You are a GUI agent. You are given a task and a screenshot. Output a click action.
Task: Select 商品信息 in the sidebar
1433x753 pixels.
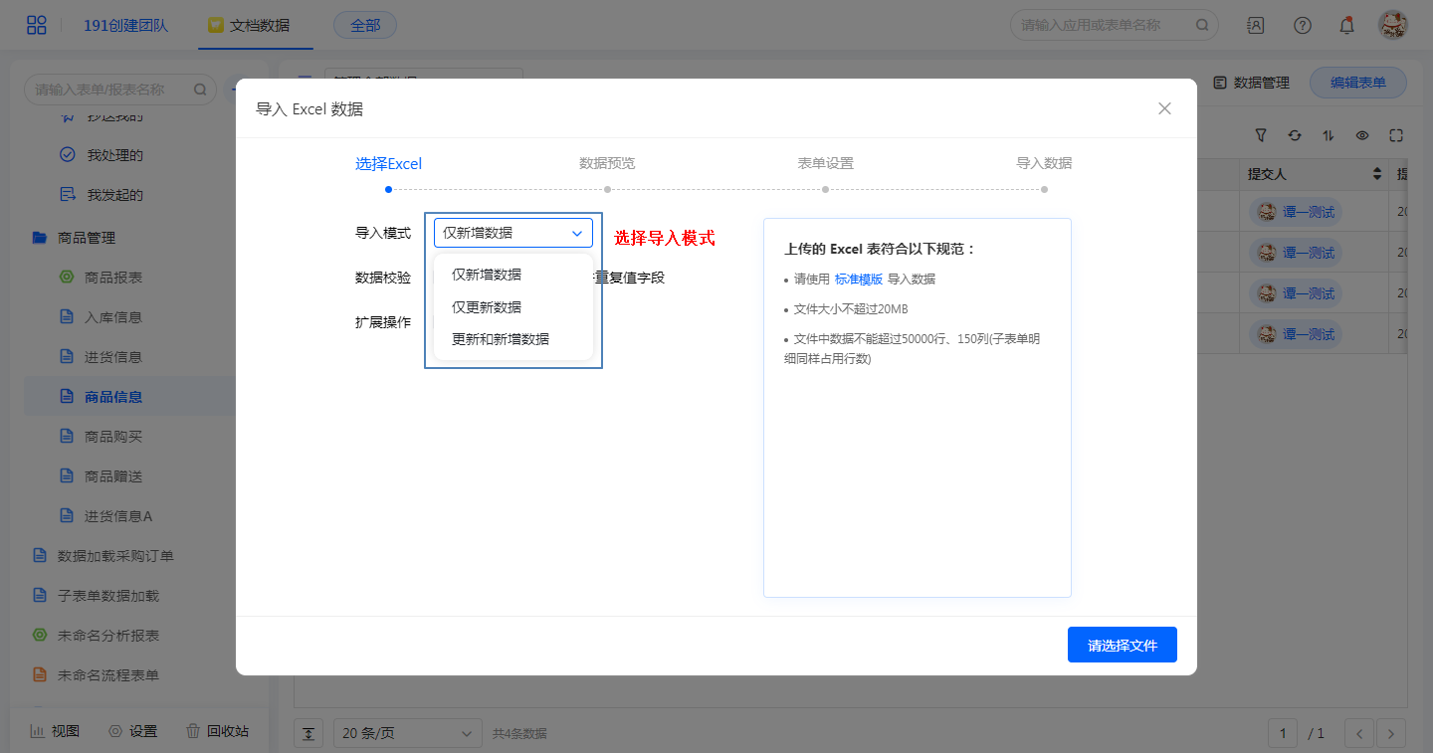[x=113, y=397]
